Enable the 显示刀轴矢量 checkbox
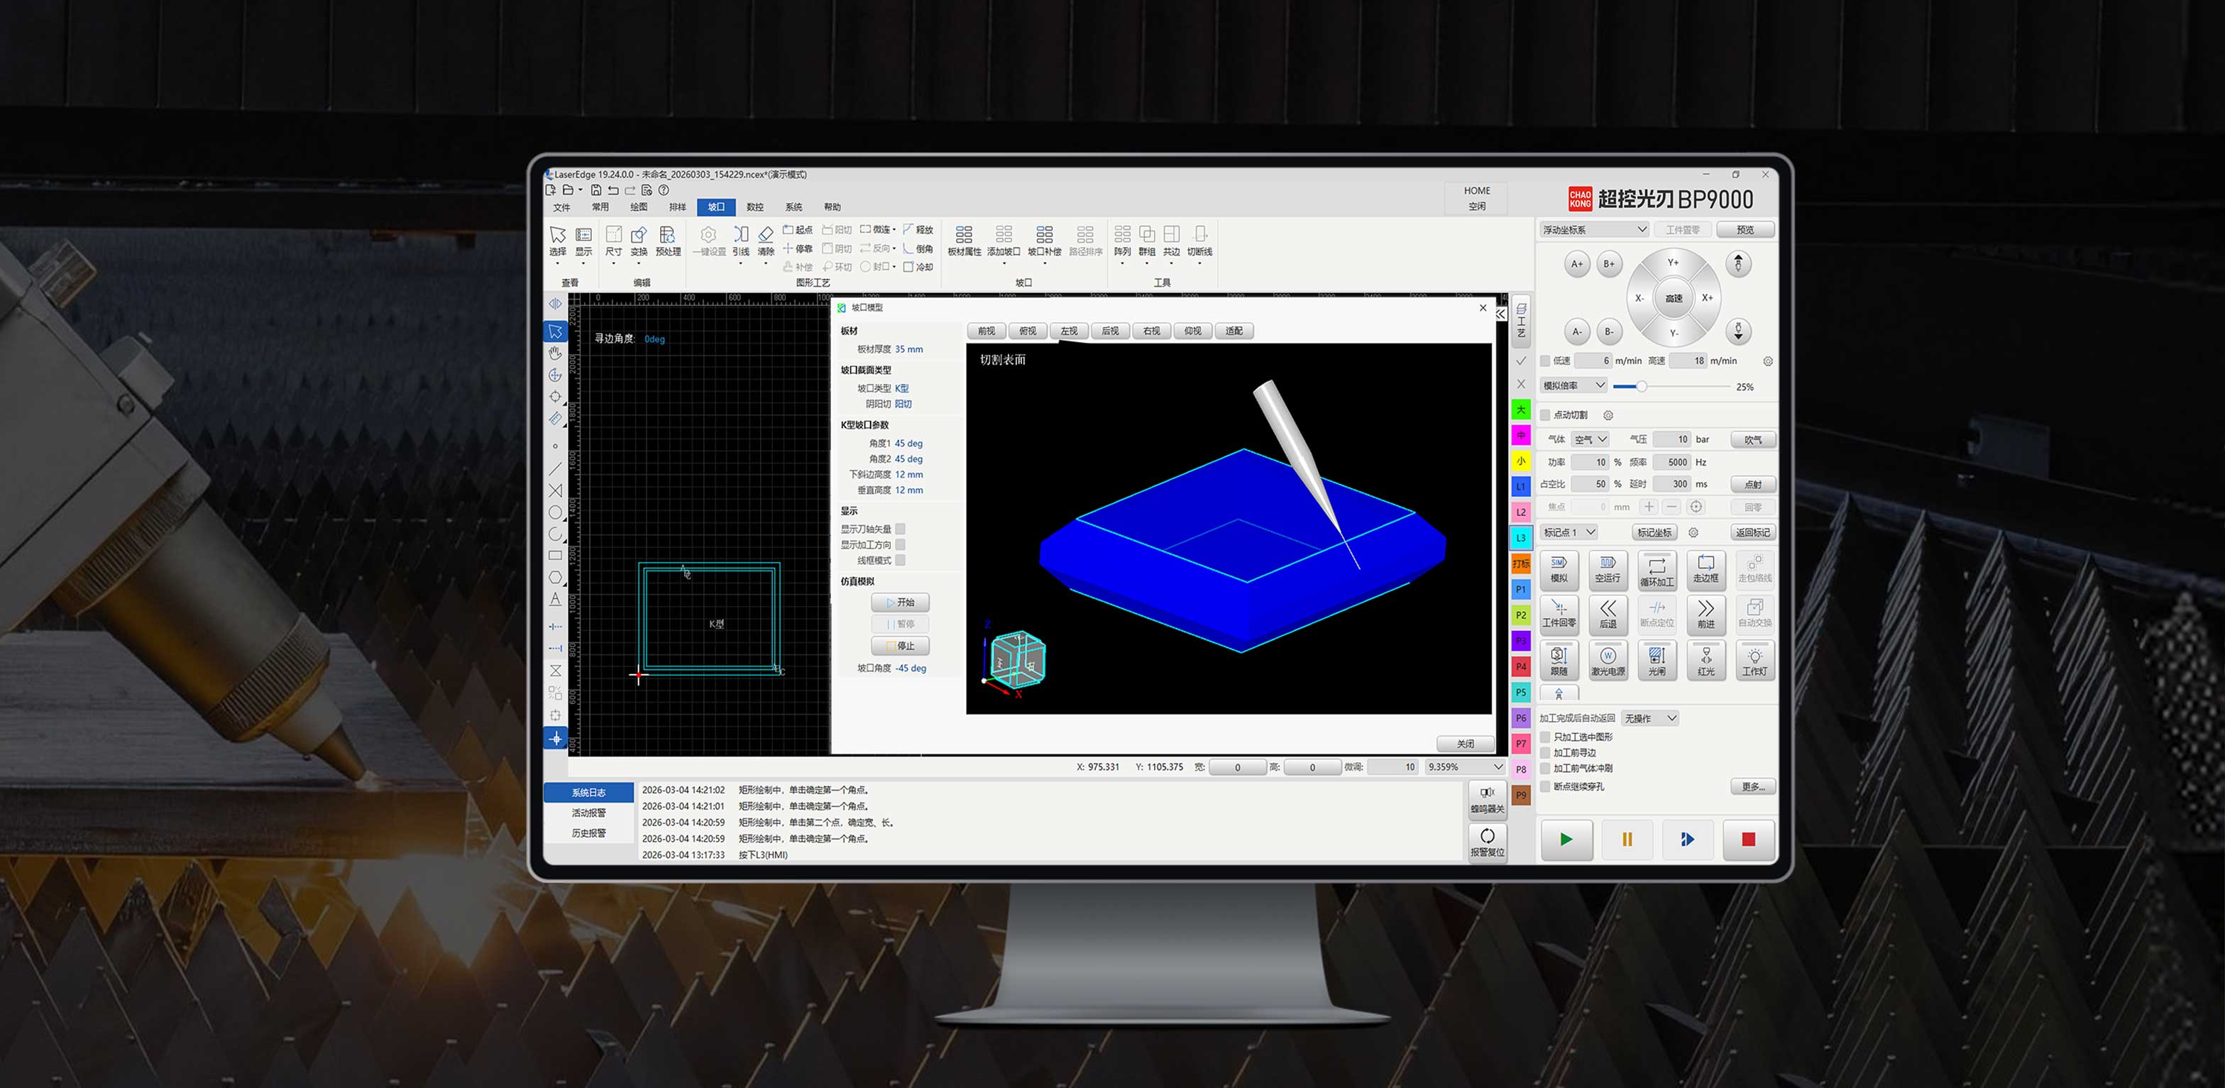The width and height of the screenshot is (2225, 1088). click(900, 529)
